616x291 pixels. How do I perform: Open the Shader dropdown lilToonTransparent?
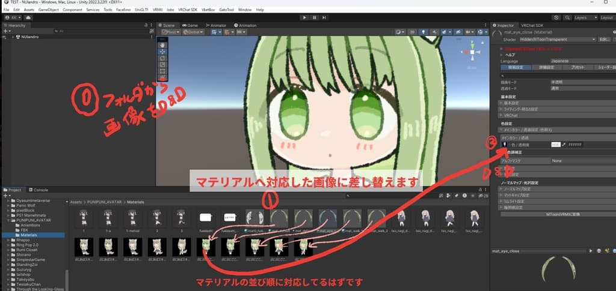coord(558,39)
